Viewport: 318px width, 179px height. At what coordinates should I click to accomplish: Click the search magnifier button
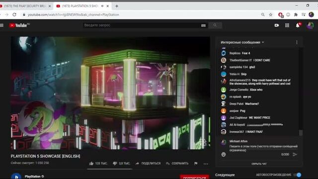pos(215,25)
